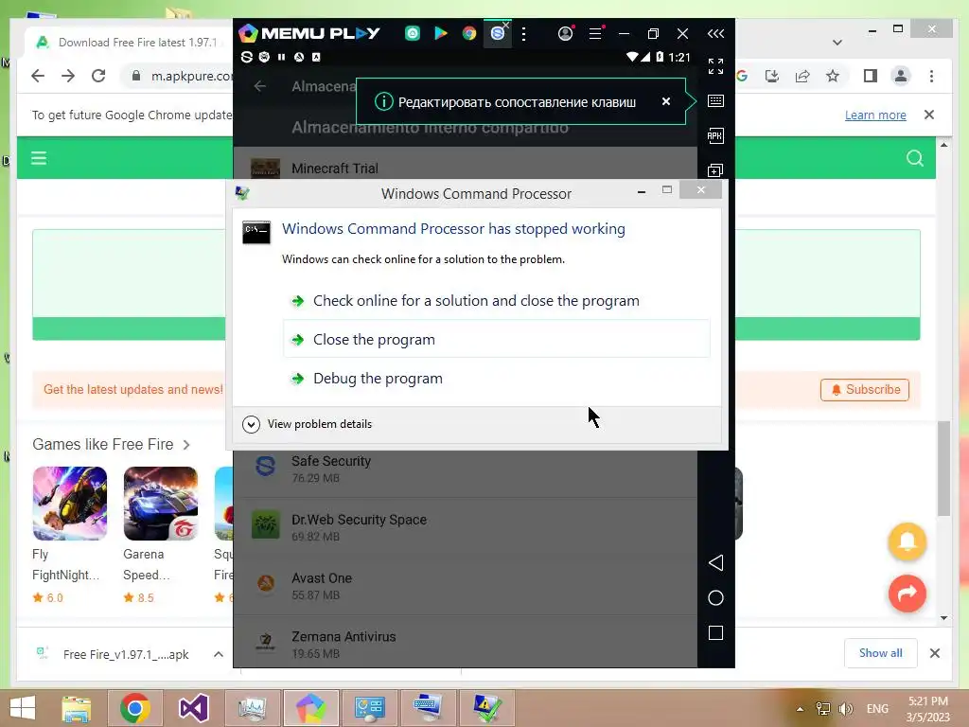Screen dimensions: 969x727
Task: Expand Games like Free Fire section
Action: point(186,445)
